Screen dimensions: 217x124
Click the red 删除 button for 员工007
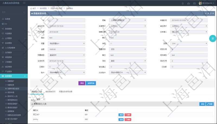pos(128,115)
